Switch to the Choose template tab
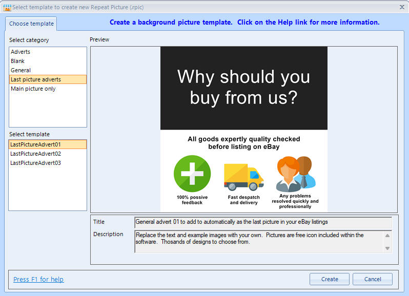409x296 pixels. click(31, 24)
